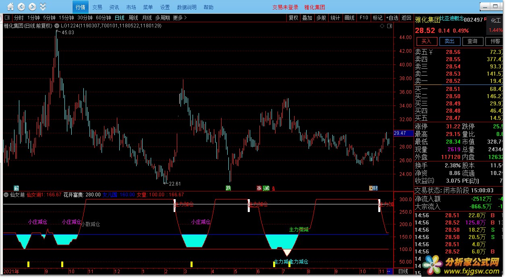Click the 45.03 high price label

point(68,33)
